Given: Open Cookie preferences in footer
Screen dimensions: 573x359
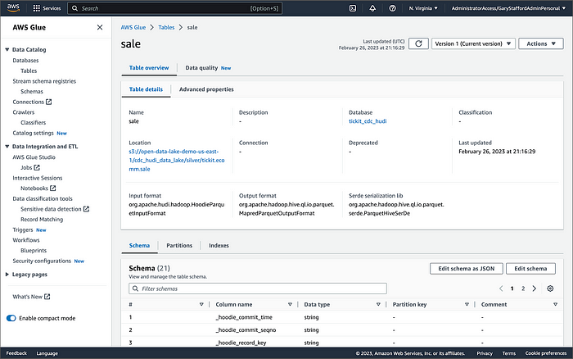Looking at the screenshot, I should click(x=546, y=353).
